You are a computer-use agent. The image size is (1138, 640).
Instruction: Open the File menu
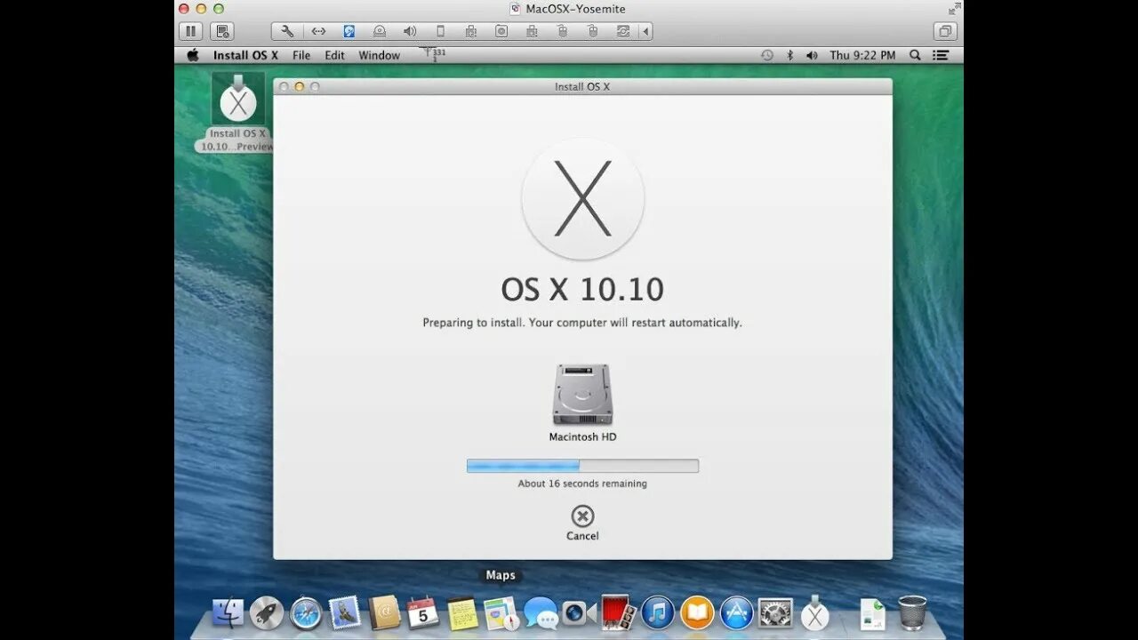point(301,55)
